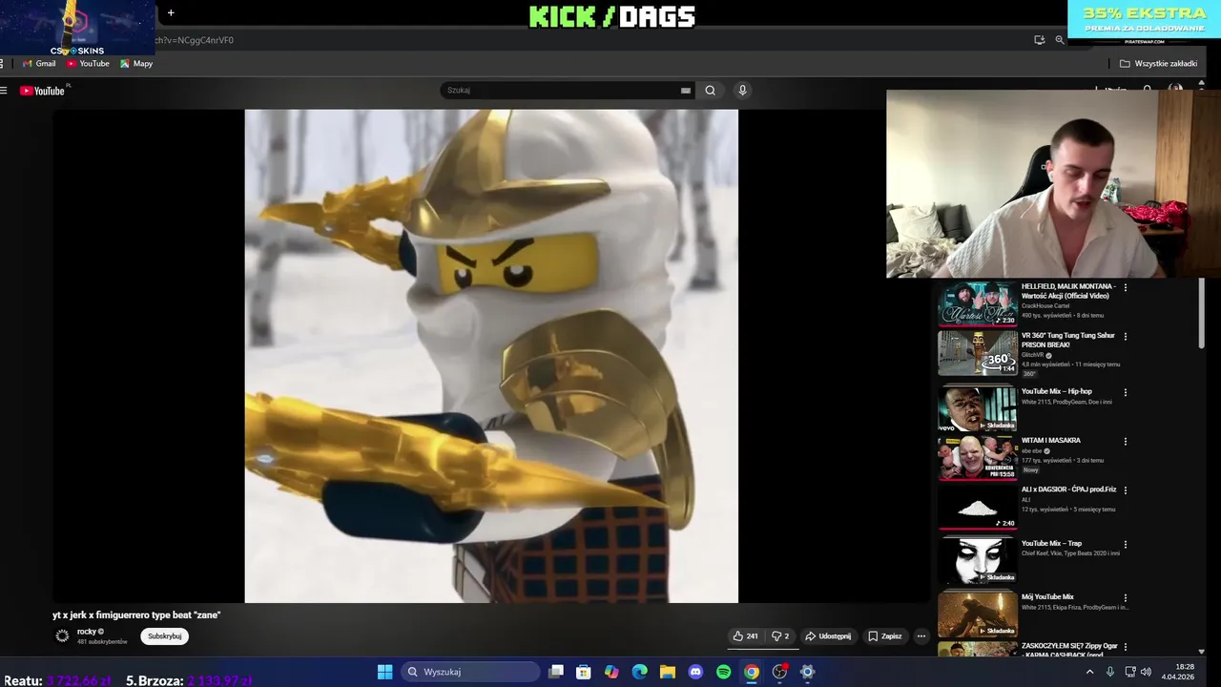Open WITAM I MASAKRA video thumbnail
The width and height of the screenshot is (1221, 687).
tap(978, 458)
